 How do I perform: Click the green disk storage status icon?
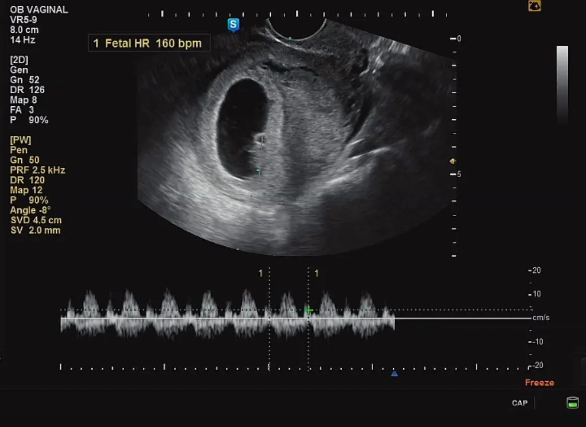click(572, 403)
